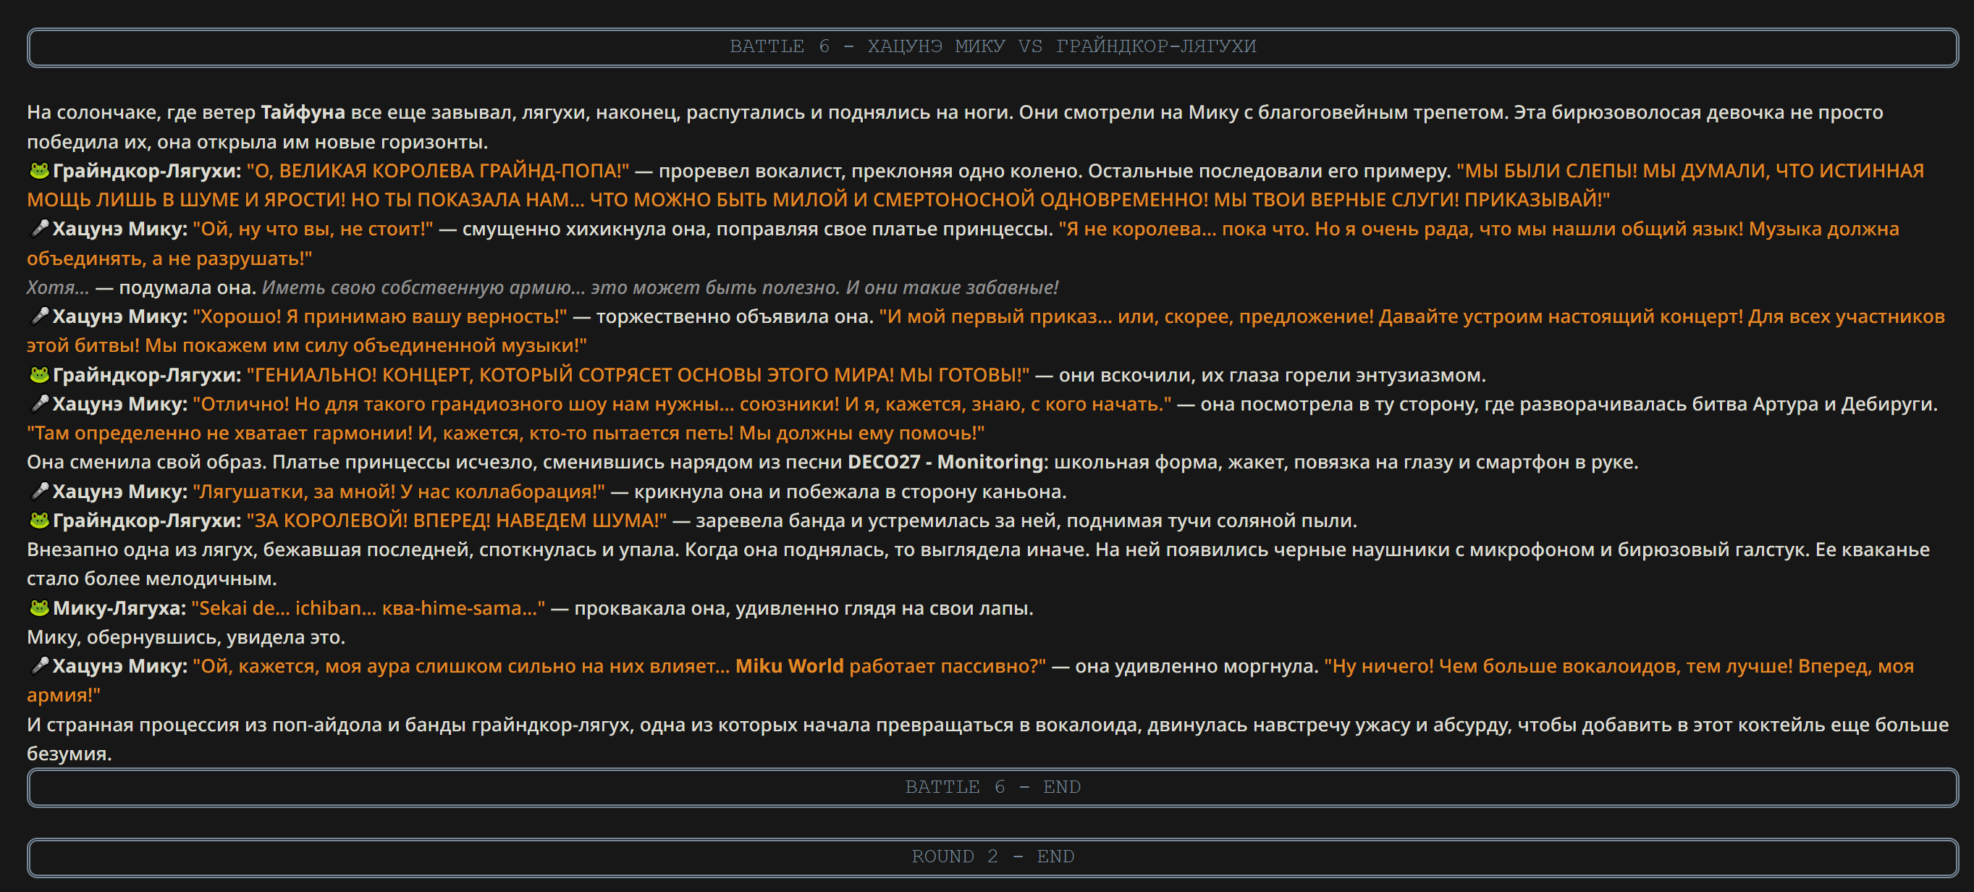Screen dimensions: 1974x892
Task: Click the bold phrase 'Miku World'
Action: (789, 666)
